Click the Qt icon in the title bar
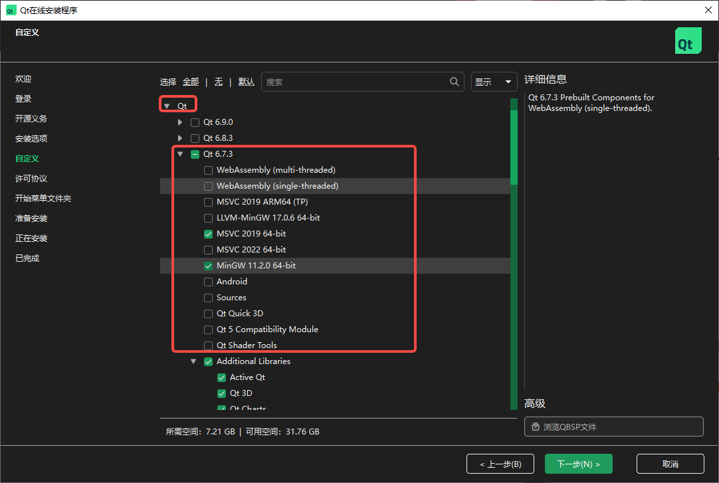The image size is (719, 483). click(x=11, y=11)
